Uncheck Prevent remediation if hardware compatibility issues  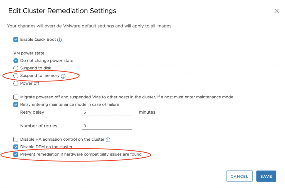click(16, 154)
